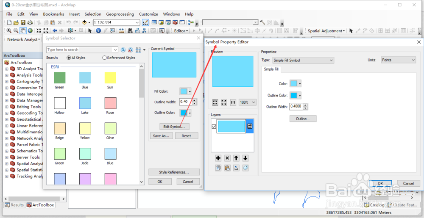Move symbol layer down arrow button
This screenshot has height=218, width=424.
(x=245, y=158)
